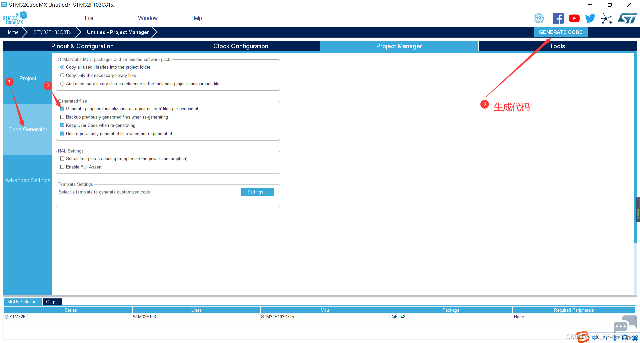Screen dimensions: 640x343
Task: Sort by the Lines column header
Action: (196, 310)
